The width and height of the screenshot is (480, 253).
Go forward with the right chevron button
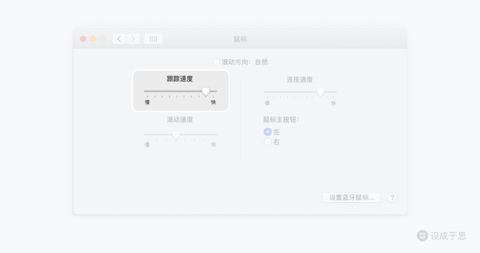[133, 39]
